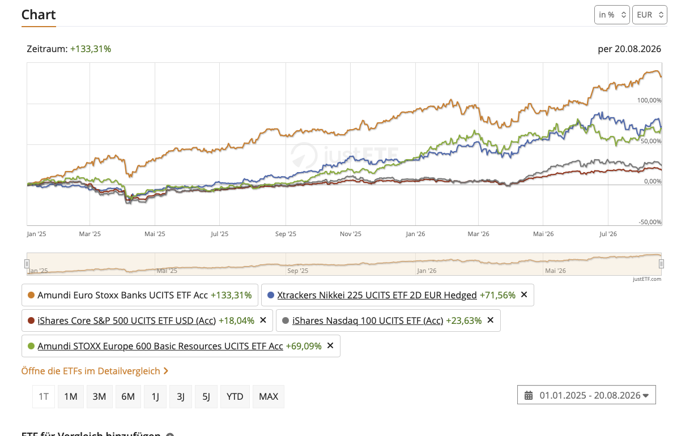Expand the 01.01.2025 - 20.08.2026 date picker

tap(586, 395)
